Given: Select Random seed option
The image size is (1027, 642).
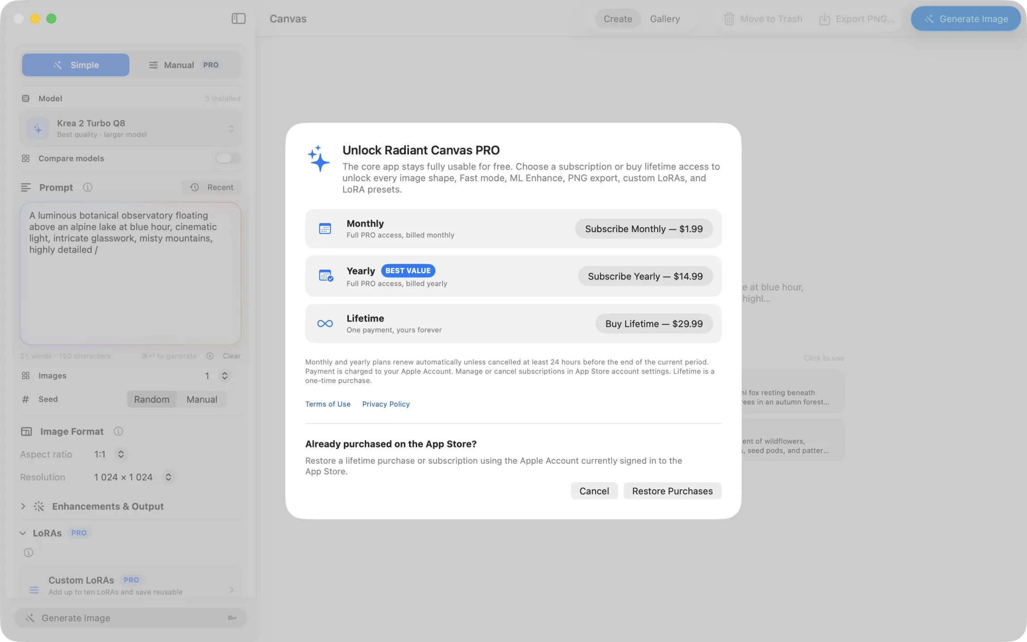Looking at the screenshot, I should pos(152,399).
